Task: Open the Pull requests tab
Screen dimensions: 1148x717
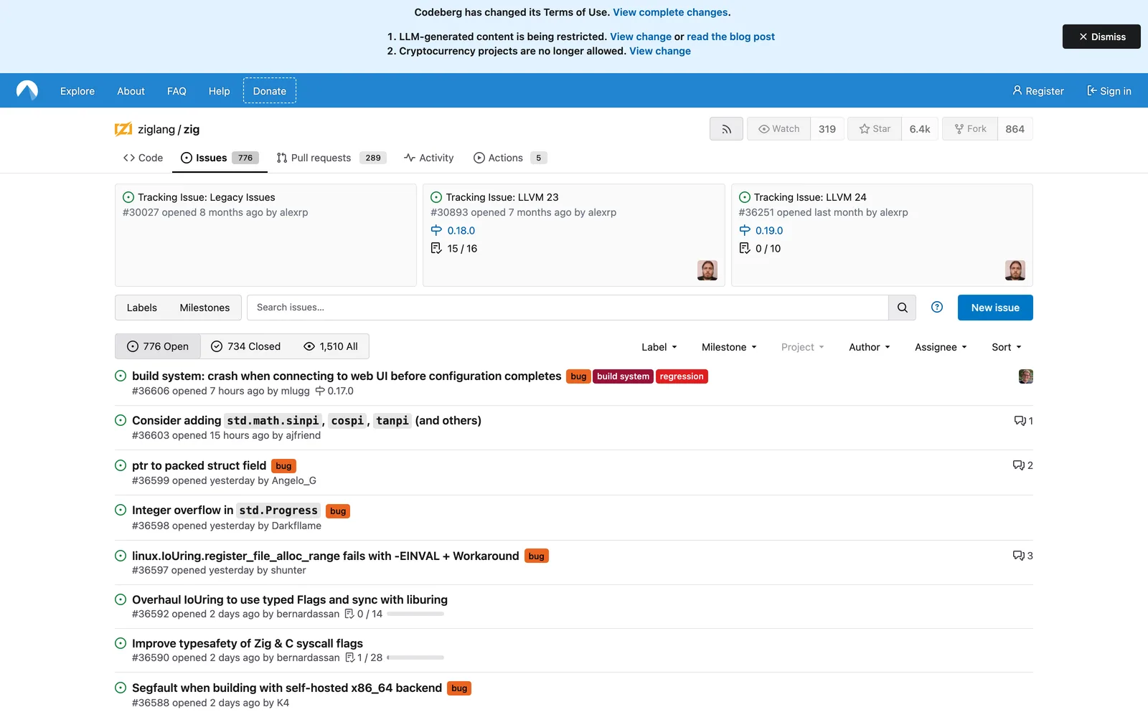Action: [331, 158]
